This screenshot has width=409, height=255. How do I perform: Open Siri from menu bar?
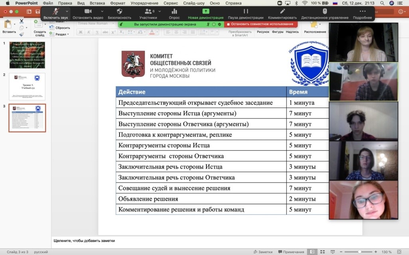(391, 3)
